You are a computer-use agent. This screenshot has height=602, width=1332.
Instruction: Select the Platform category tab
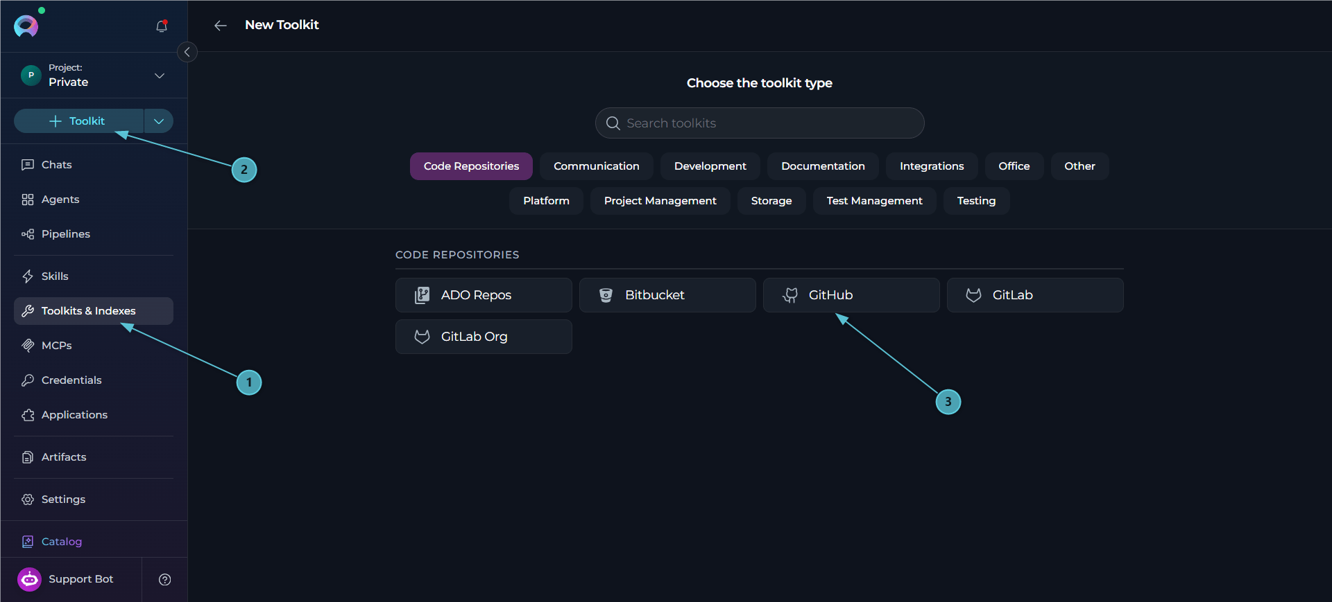(x=547, y=201)
